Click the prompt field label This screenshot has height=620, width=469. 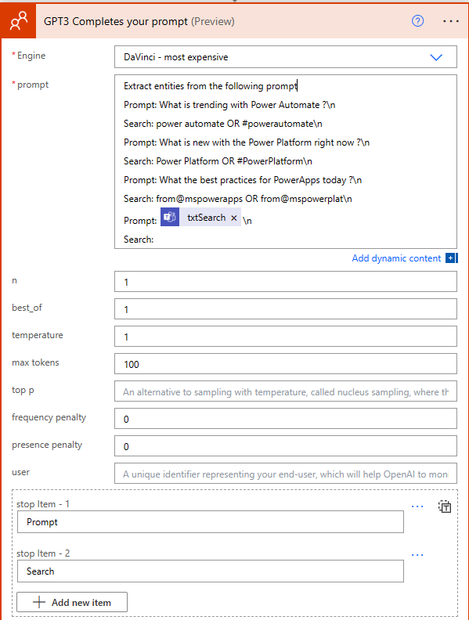[33, 85]
